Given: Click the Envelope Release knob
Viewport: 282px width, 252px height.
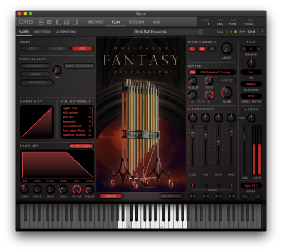Looking at the screenshot, I should click(x=90, y=189).
